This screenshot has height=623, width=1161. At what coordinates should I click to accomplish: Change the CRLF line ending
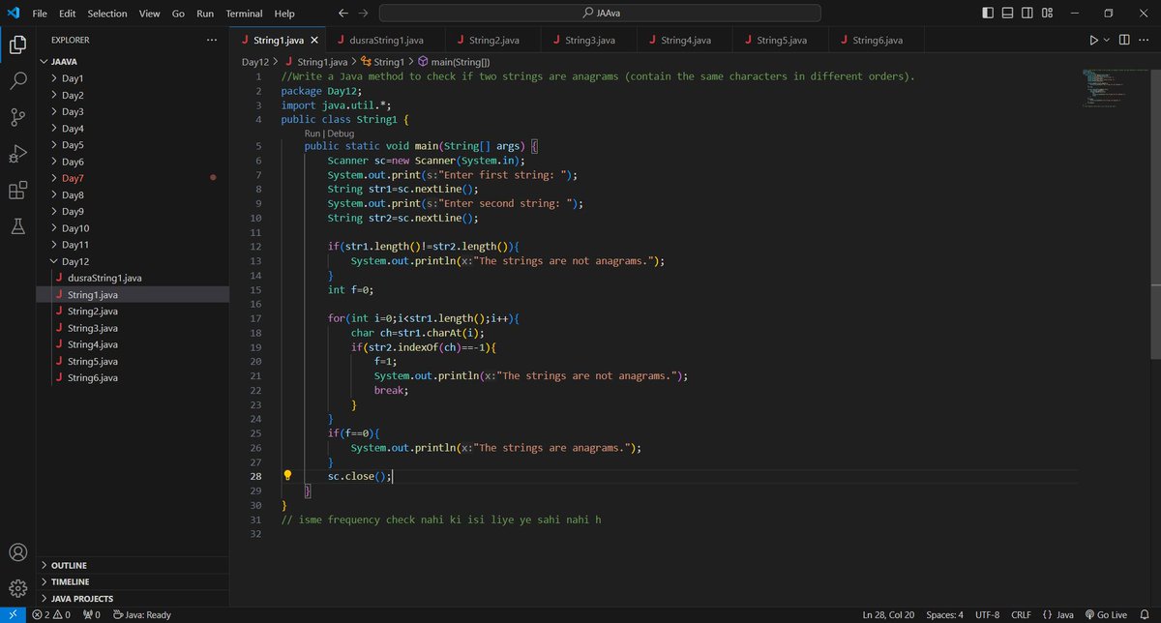(1021, 614)
